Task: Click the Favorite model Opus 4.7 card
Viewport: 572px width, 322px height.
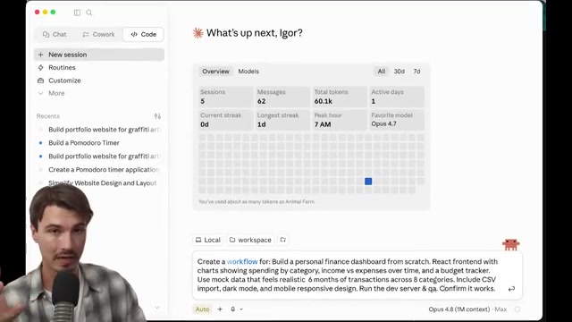Action: [397, 120]
